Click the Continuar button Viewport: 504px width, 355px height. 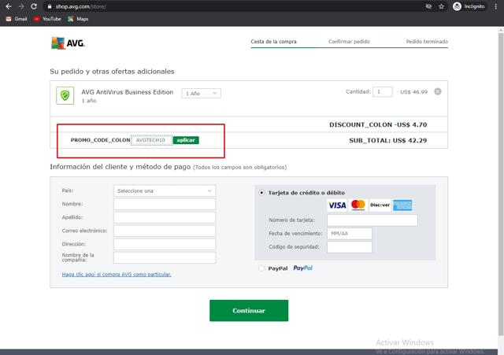click(x=249, y=310)
